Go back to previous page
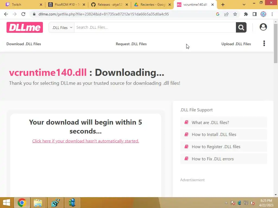The height and width of the screenshot is (208, 278). tap(6, 14)
